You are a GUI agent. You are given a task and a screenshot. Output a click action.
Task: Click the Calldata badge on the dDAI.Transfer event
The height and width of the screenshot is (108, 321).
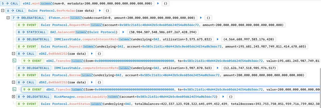[x=77, y=89]
